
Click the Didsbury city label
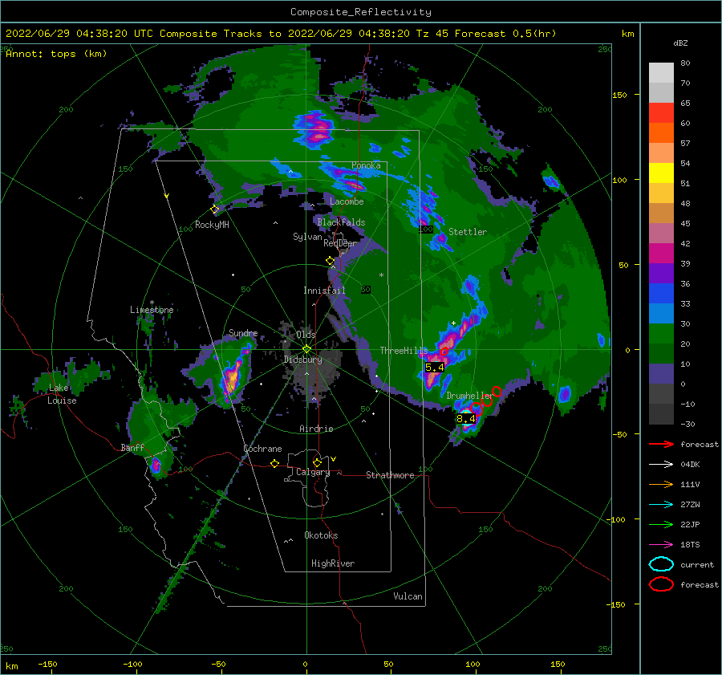(x=302, y=360)
